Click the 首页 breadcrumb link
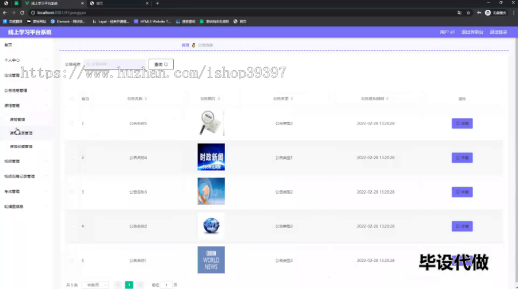This screenshot has height=289, width=518. click(x=185, y=45)
